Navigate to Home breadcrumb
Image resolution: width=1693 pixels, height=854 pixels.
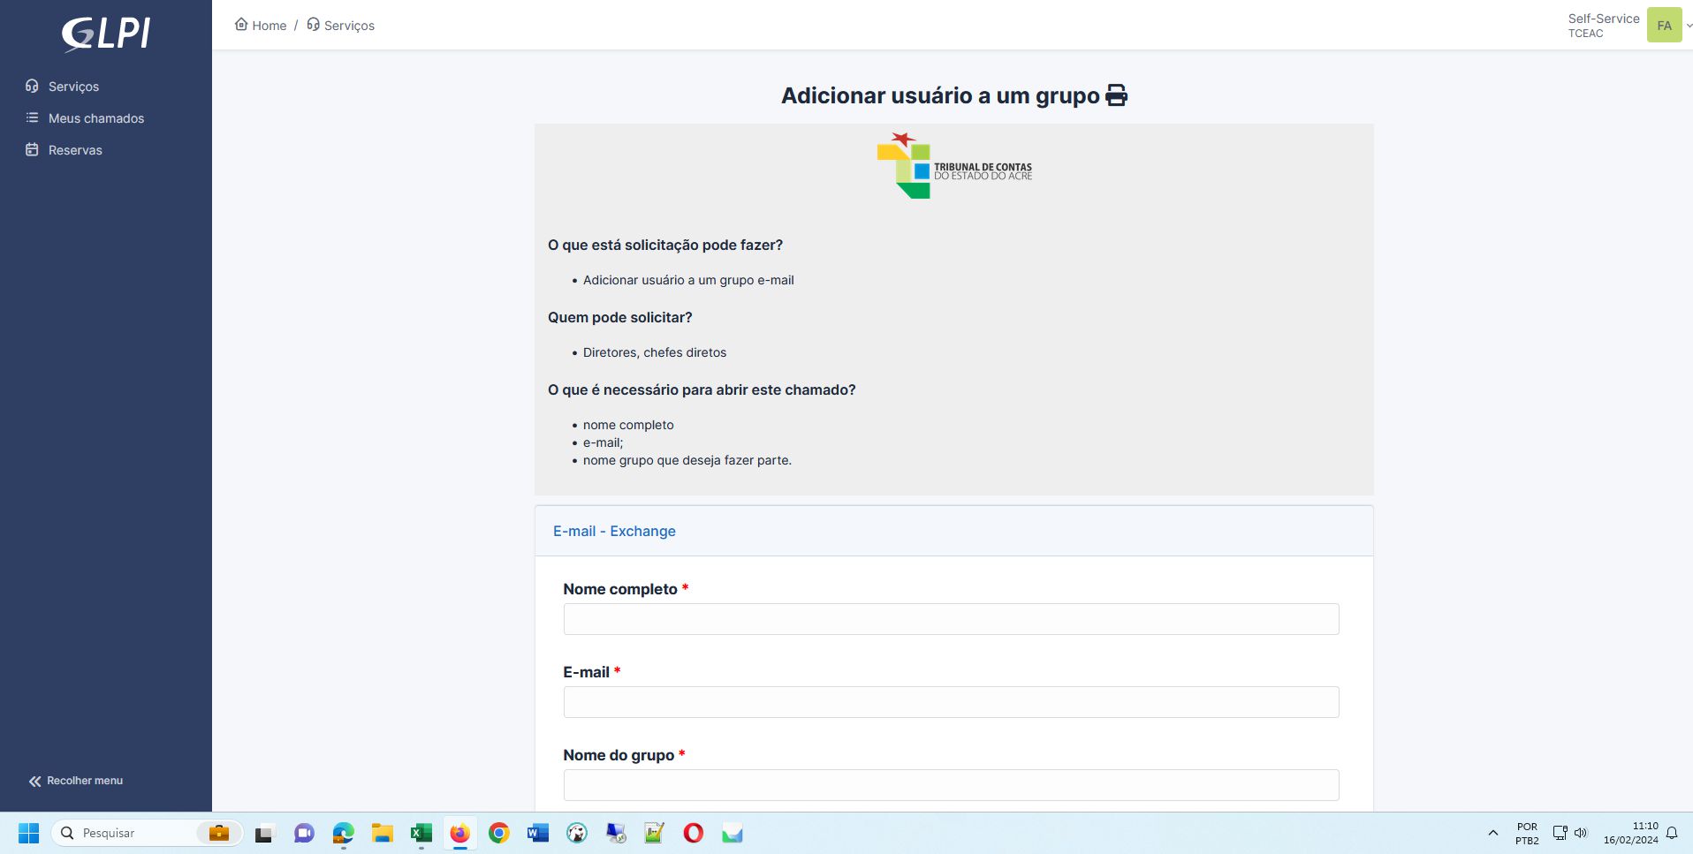point(261,26)
